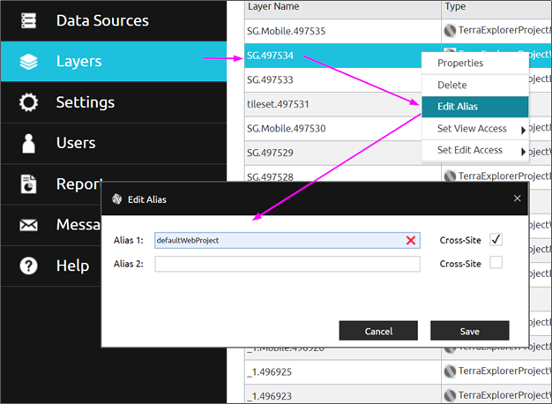Click the Reports document icon
This screenshot has height=404, width=552.
[x=28, y=183]
